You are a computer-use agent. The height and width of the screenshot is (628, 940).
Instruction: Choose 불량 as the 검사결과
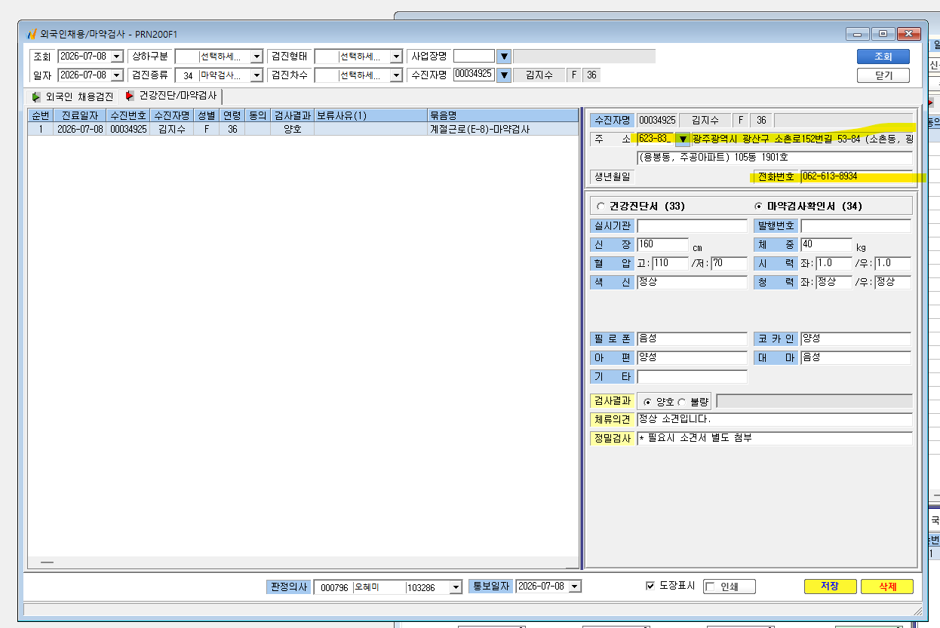[x=682, y=402]
